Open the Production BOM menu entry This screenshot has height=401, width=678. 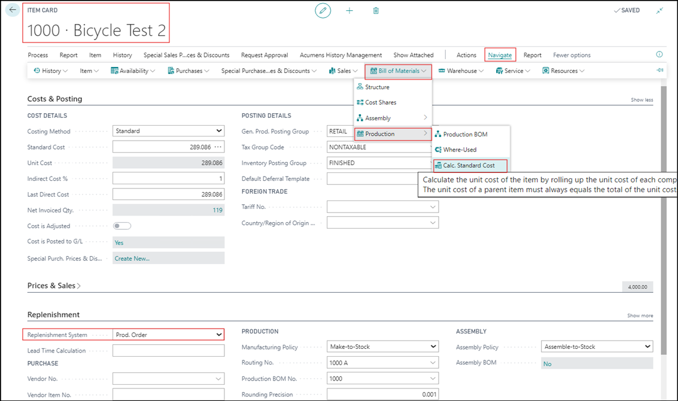tap(465, 134)
